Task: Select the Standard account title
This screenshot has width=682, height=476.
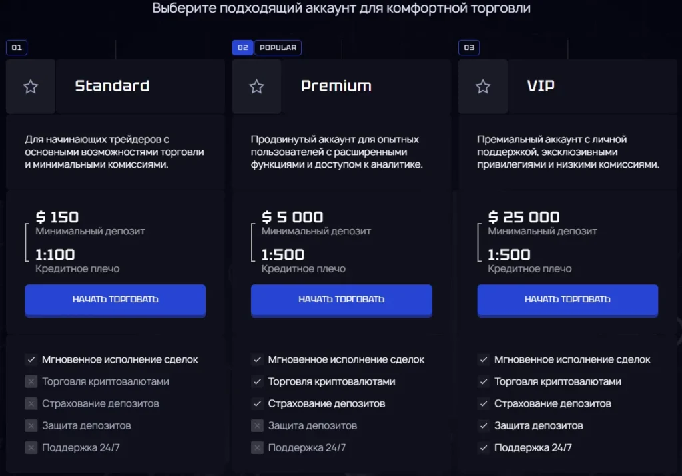Action: (x=112, y=86)
